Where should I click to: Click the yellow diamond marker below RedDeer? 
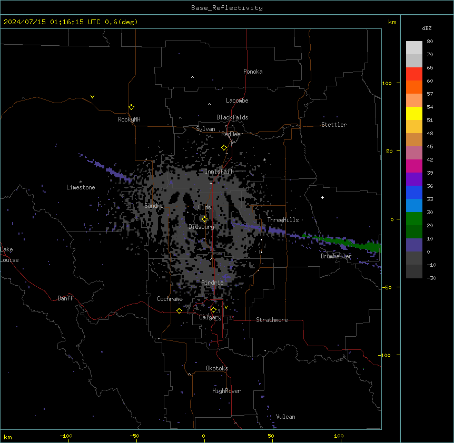pos(224,148)
